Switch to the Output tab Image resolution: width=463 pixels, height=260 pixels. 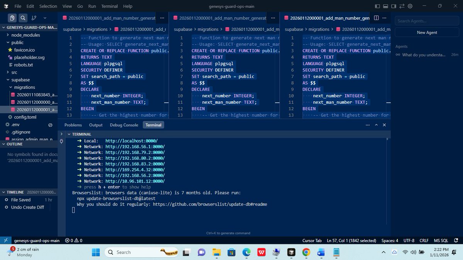pyautogui.click(x=96, y=125)
